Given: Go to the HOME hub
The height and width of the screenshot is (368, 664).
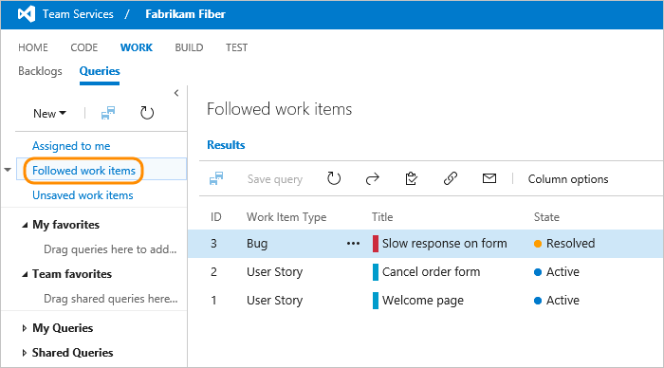Looking at the screenshot, I should pos(33,47).
